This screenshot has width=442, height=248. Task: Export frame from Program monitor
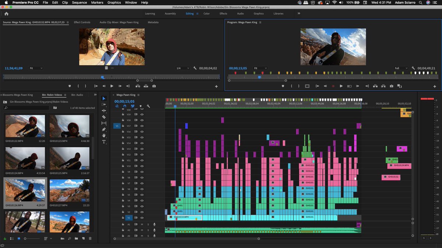391,86
